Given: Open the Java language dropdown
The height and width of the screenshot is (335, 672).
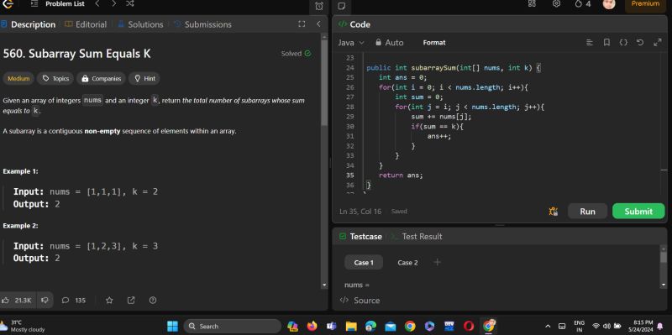Looking at the screenshot, I should pyautogui.click(x=351, y=43).
